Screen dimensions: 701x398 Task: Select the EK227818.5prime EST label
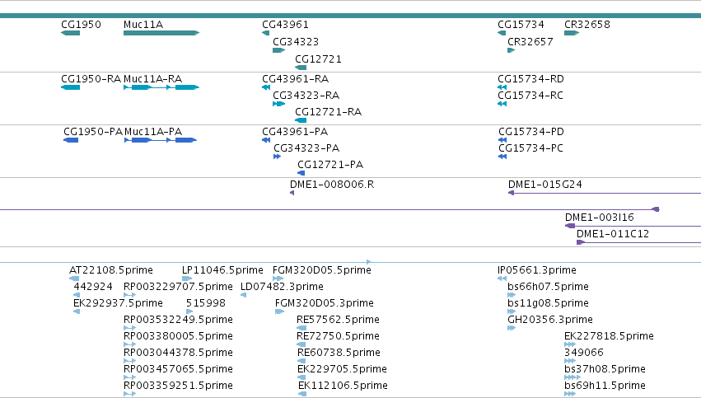tap(609, 336)
